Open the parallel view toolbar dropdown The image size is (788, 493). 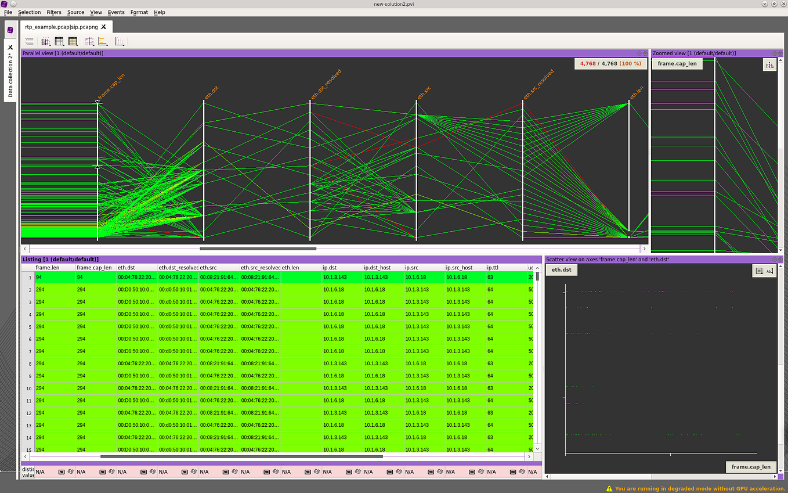coord(46,41)
